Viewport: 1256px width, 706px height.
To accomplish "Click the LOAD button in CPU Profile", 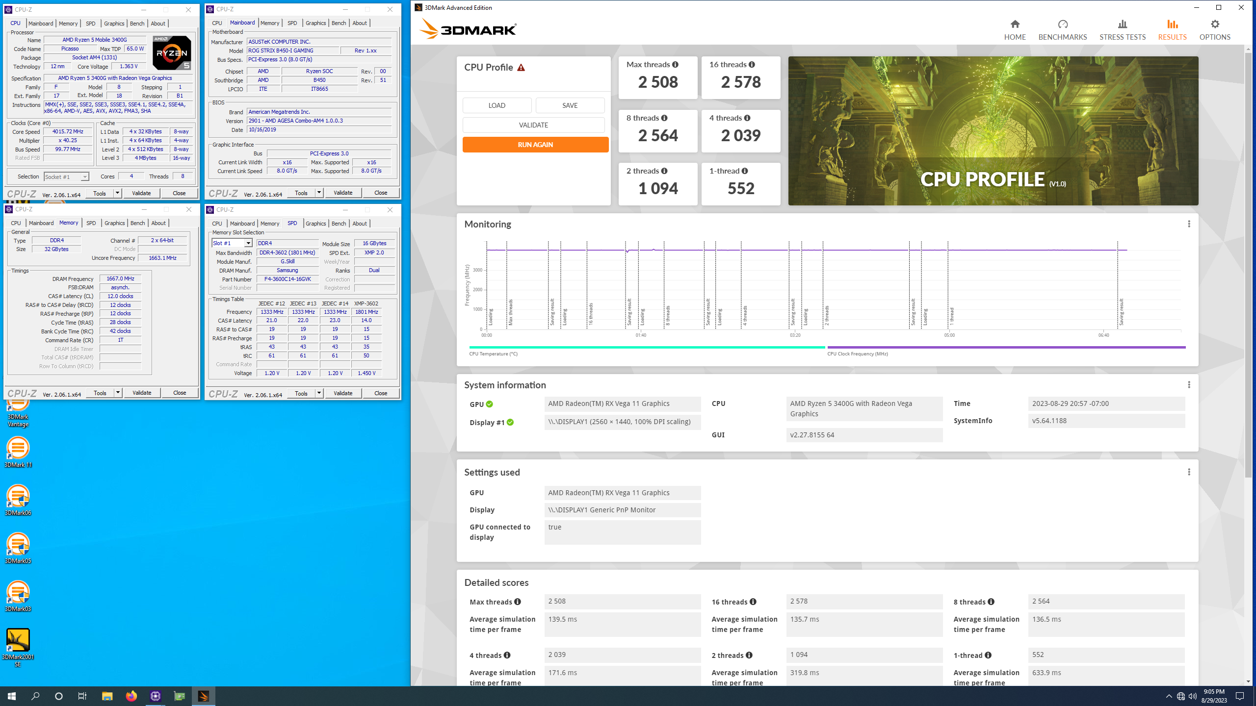I will click(x=497, y=105).
